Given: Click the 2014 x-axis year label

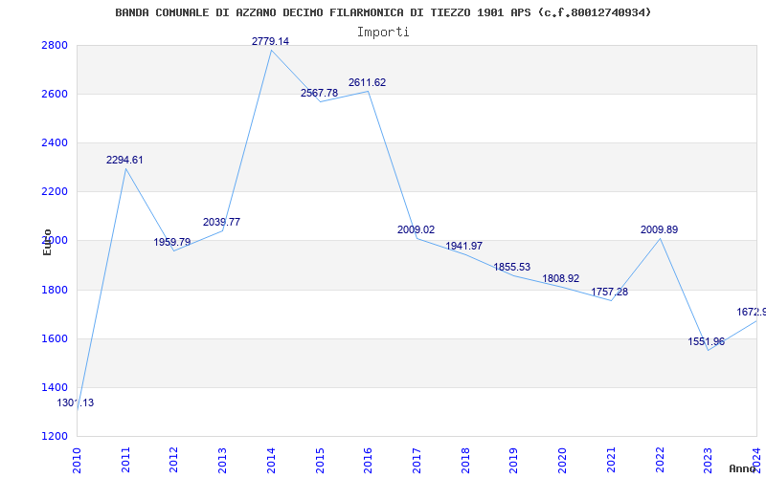Looking at the screenshot, I should coord(271,461).
